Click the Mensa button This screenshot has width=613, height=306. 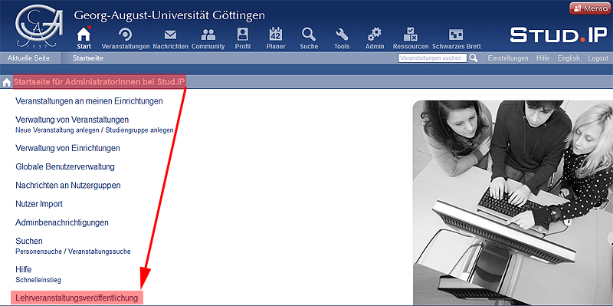click(x=590, y=8)
